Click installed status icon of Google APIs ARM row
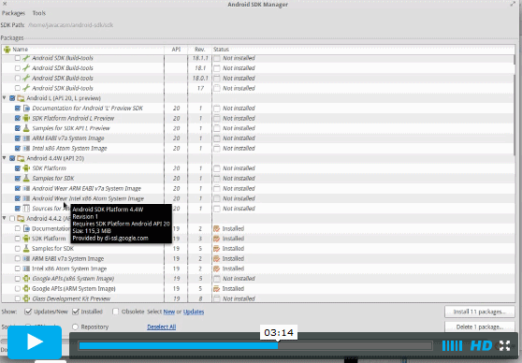The width and height of the screenshot is (522, 363). [x=217, y=288]
